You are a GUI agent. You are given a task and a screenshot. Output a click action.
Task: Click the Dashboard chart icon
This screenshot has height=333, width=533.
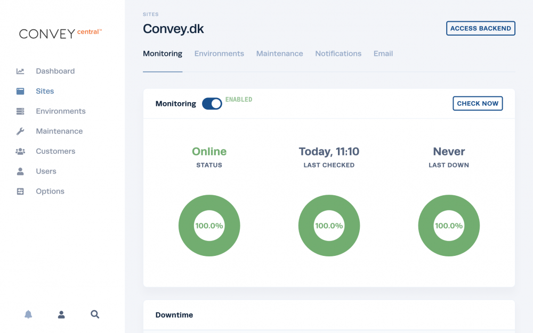pos(20,71)
